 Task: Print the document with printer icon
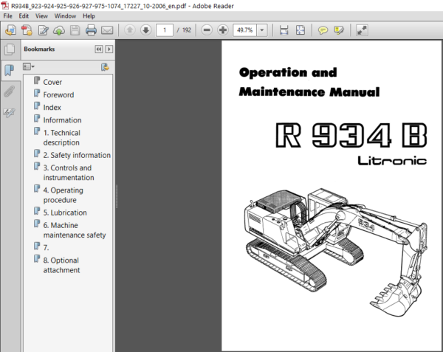tap(91, 30)
